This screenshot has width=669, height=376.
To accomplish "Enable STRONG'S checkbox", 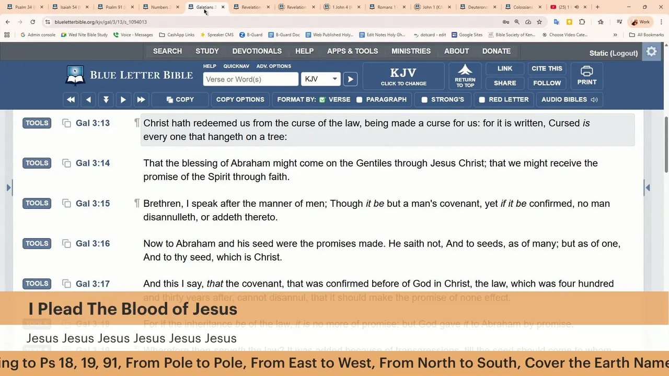I will click(x=424, y=100).
